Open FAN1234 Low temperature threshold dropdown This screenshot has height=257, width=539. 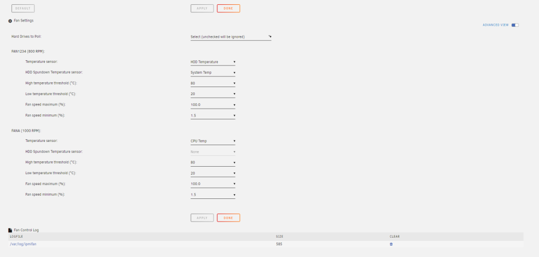(213, 94)
